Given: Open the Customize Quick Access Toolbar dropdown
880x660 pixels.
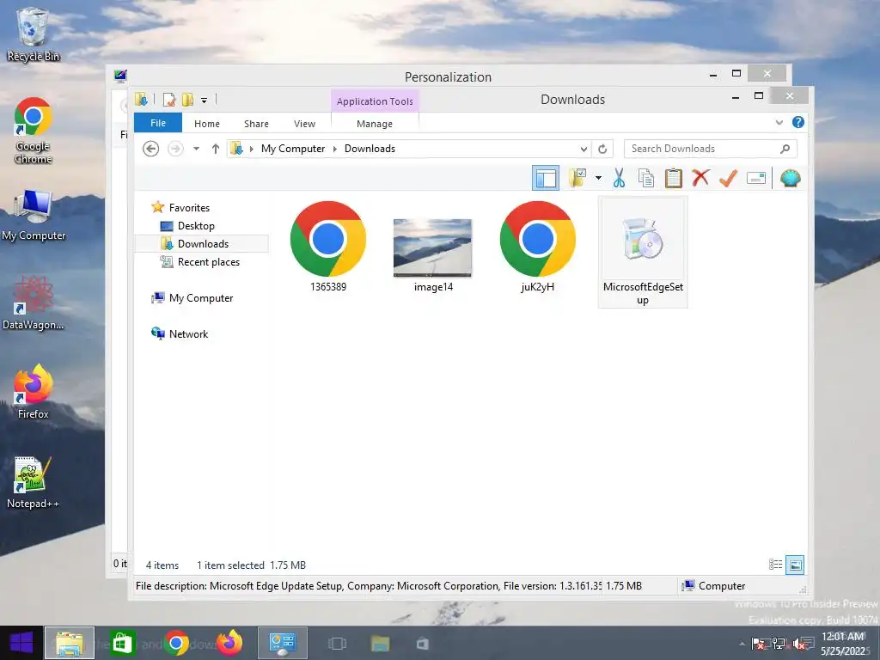Looking at the screenshot, I should [205, 101].
